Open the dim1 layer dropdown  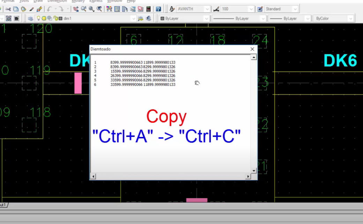133,18
